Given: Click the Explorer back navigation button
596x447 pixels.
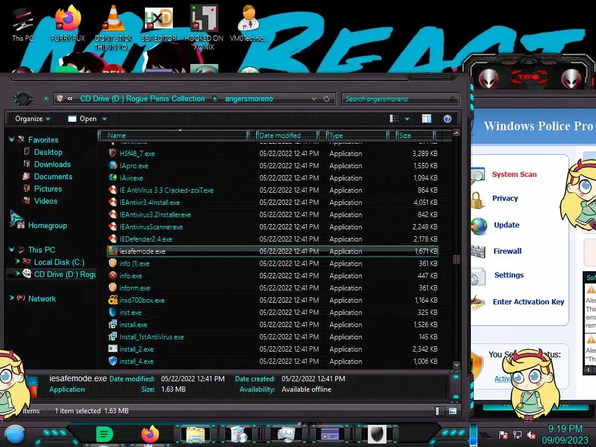Looking at the screenshot, I should point(23,99).
